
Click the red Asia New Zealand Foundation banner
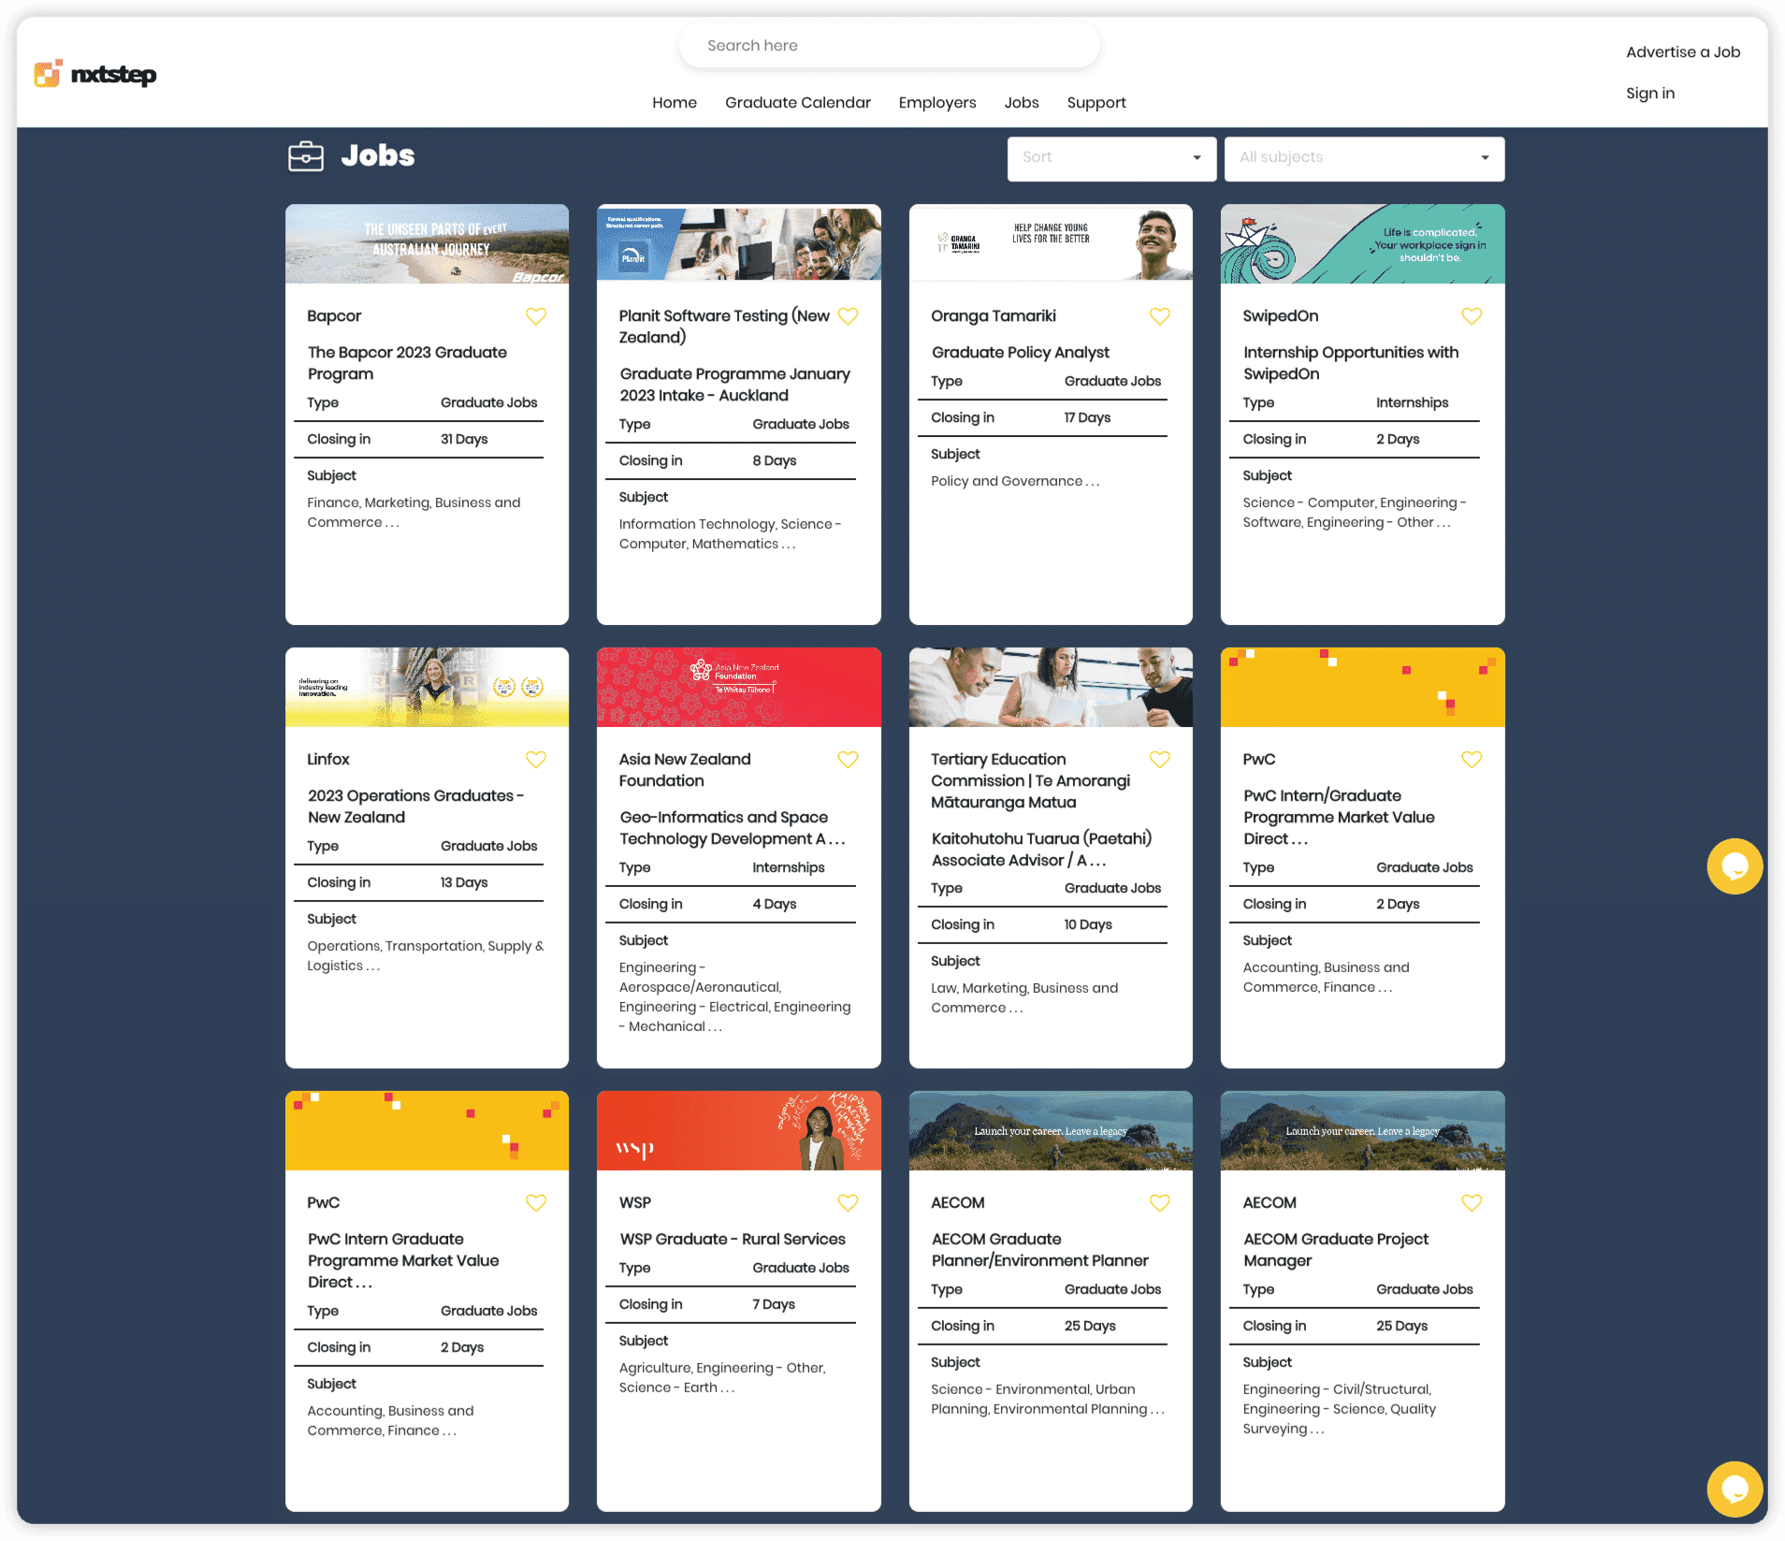739,688
